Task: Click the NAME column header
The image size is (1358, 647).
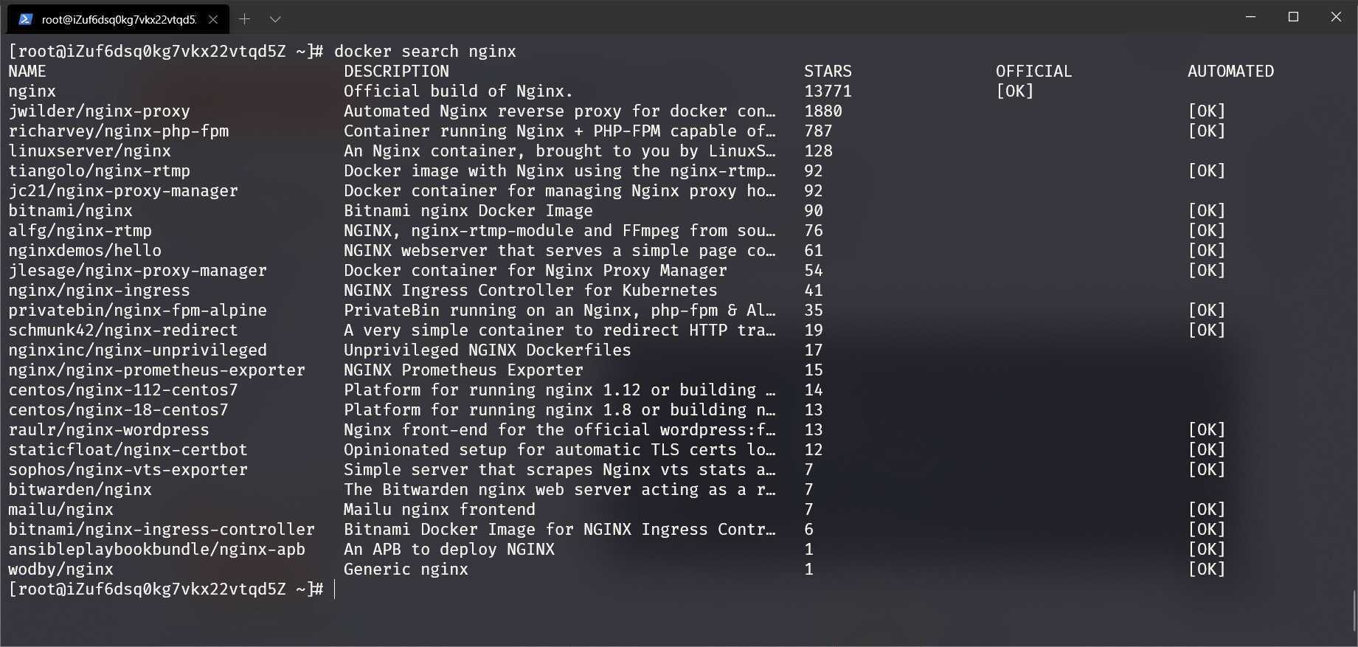Action: tap(27, 72)
